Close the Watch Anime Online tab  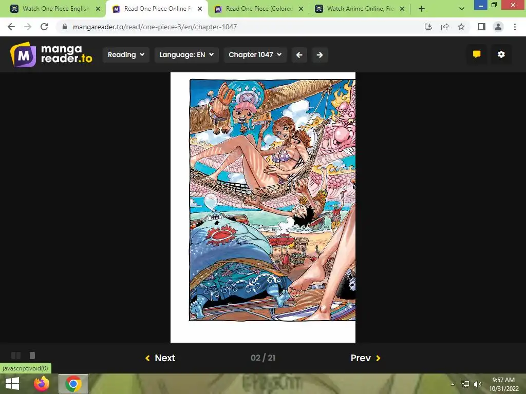pos(402,9)
